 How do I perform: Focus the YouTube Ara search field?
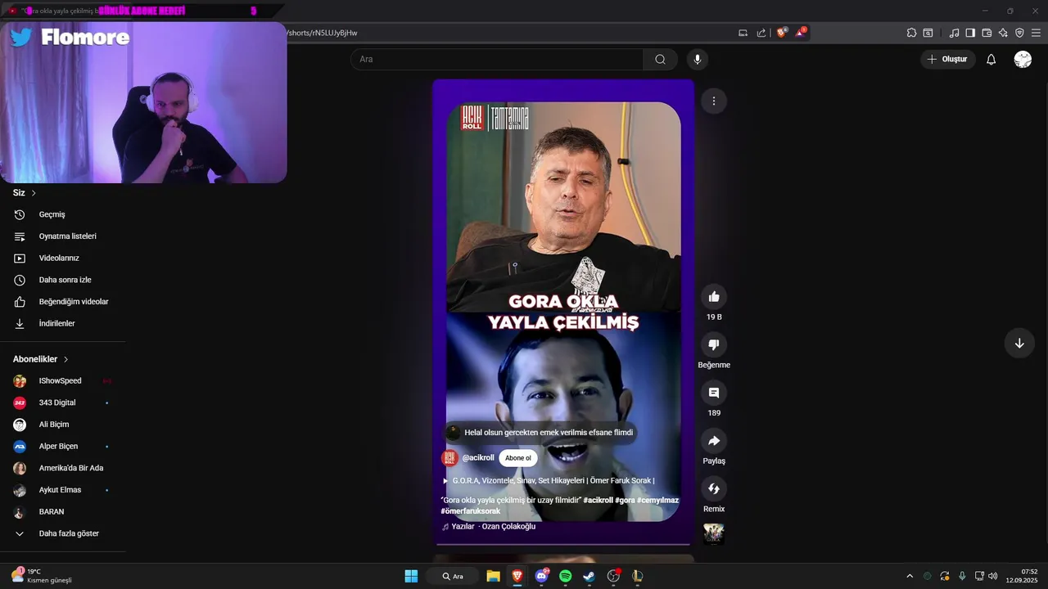[497, 59]
